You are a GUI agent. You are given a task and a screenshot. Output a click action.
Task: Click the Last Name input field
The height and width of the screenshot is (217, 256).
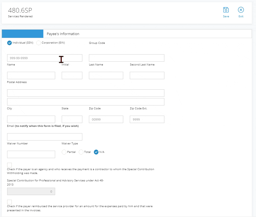(x=106, y=76)
